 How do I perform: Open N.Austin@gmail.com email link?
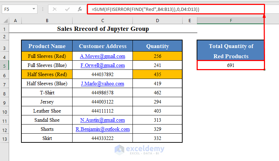(x=102, y=120)
